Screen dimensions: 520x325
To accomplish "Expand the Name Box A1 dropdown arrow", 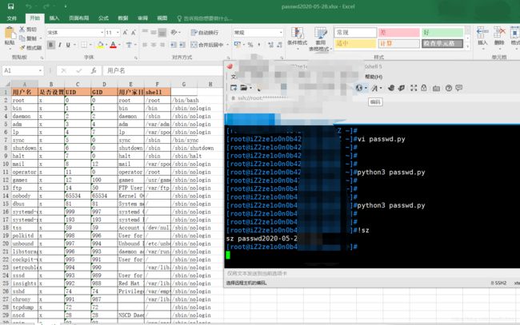I will pyautogui.click(x=40, y=70).
